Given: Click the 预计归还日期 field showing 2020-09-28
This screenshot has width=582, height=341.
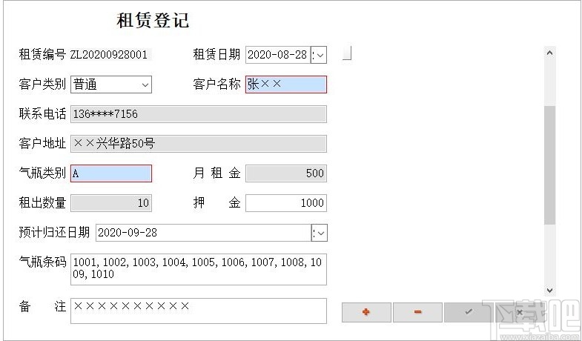Looking at the screenshot, I should (203, 233).
